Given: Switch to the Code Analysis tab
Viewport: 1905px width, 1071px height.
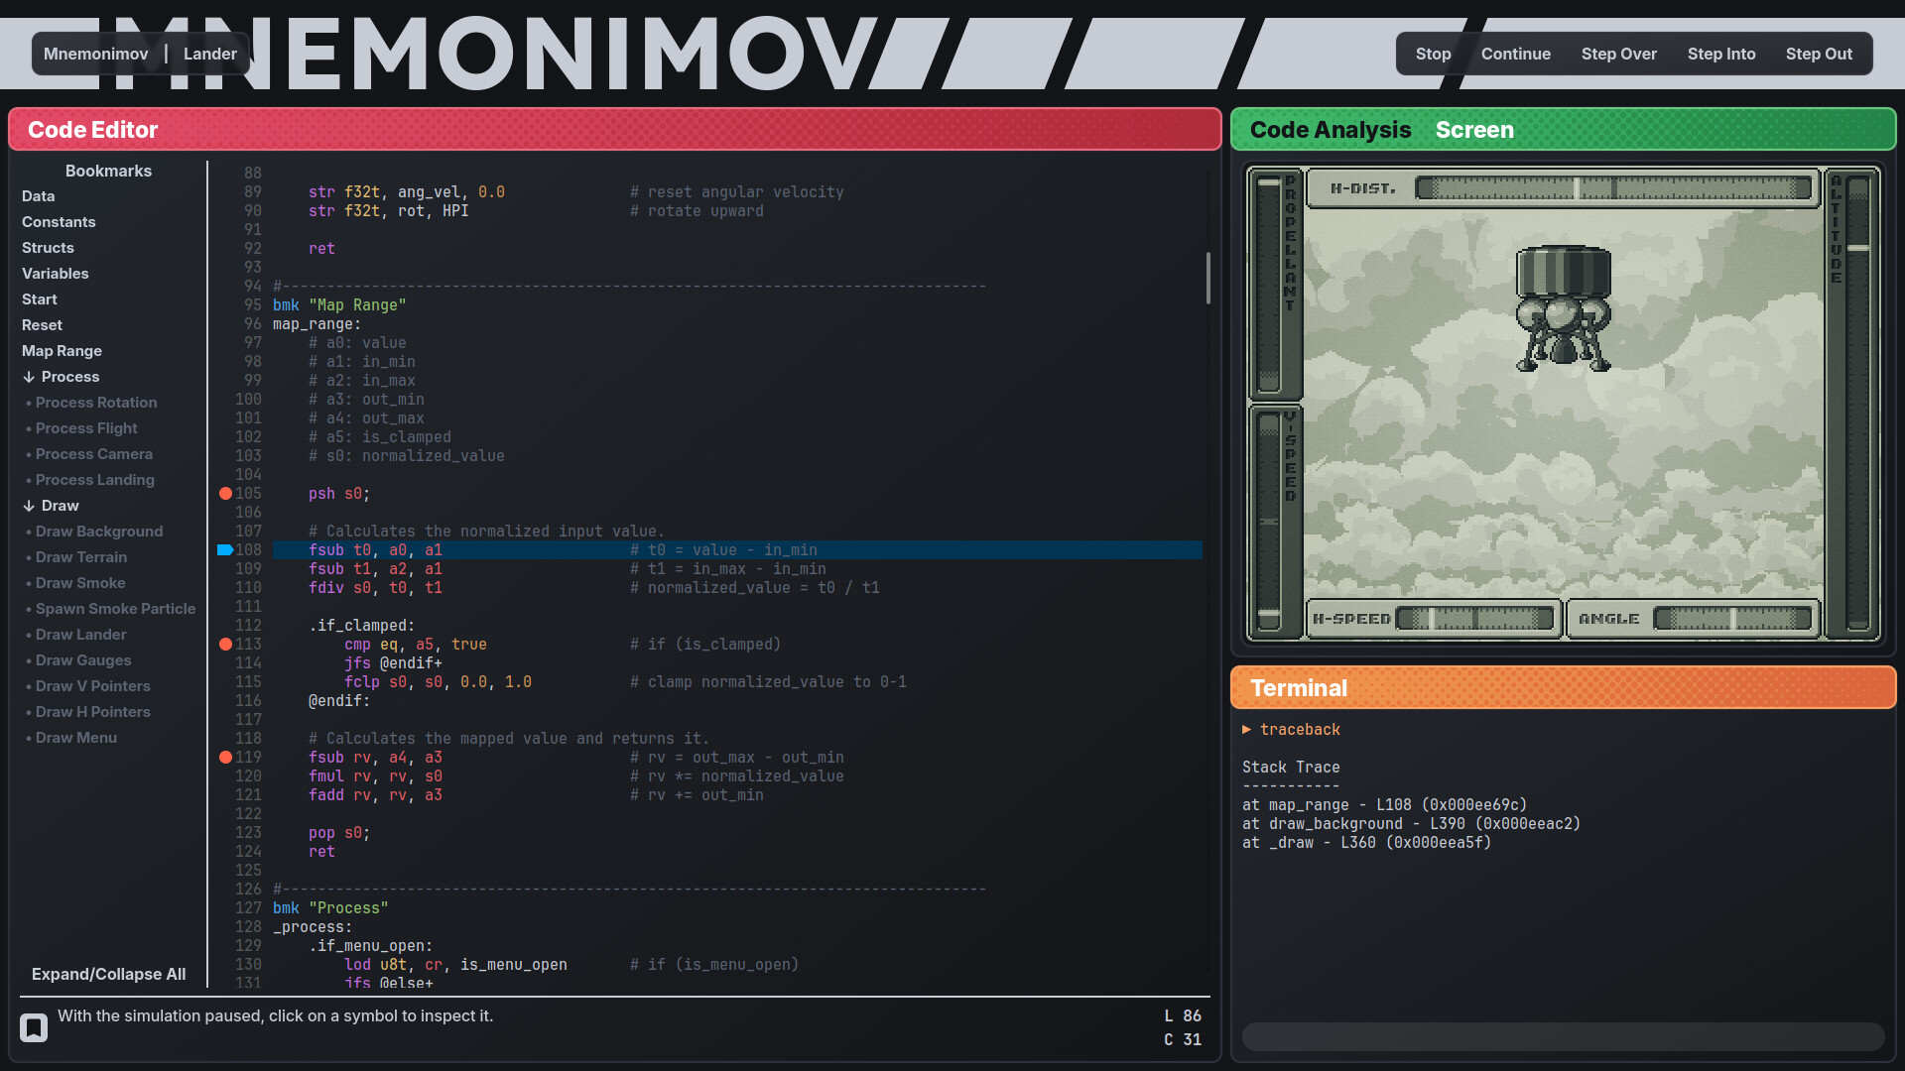Looking at the screenshot, I should click(x=1330, y=130).
